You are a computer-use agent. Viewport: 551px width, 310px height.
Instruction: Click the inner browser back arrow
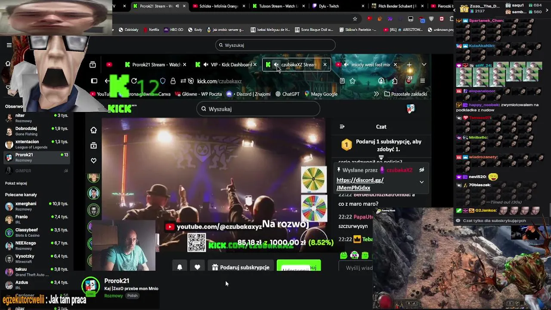[107, 81]
